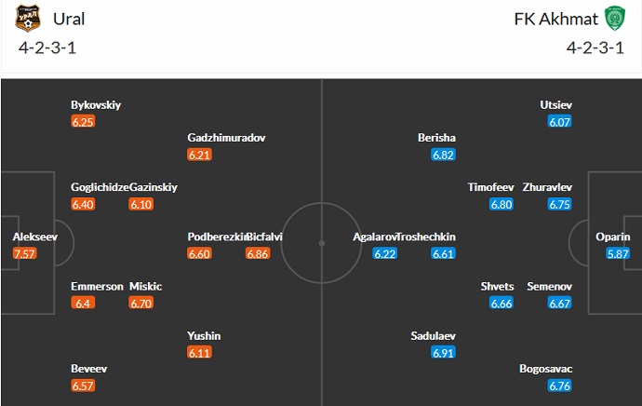Click player name Bykovskiy
The image size is (642, 406).
(x=96, y=105)
